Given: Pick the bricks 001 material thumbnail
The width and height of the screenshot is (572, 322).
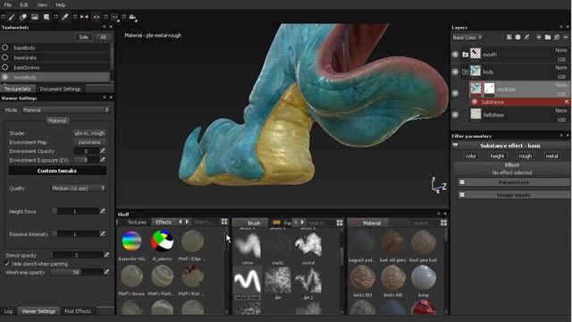Looking at the screenshot, I should (363, 278).
